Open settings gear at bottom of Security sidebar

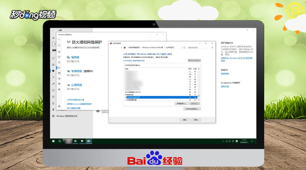[59, 106]
